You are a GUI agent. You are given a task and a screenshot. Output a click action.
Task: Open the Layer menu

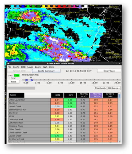[30, 67]
